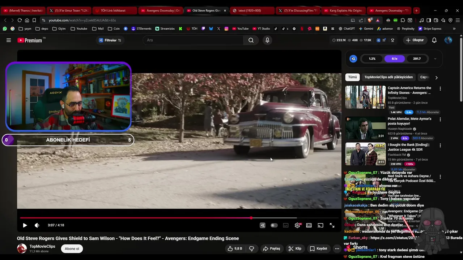The width and height of the screenshot is (463, 260).
Task: Open the YouTube hamburger guide menu
Action: click(x=9, y=40)
